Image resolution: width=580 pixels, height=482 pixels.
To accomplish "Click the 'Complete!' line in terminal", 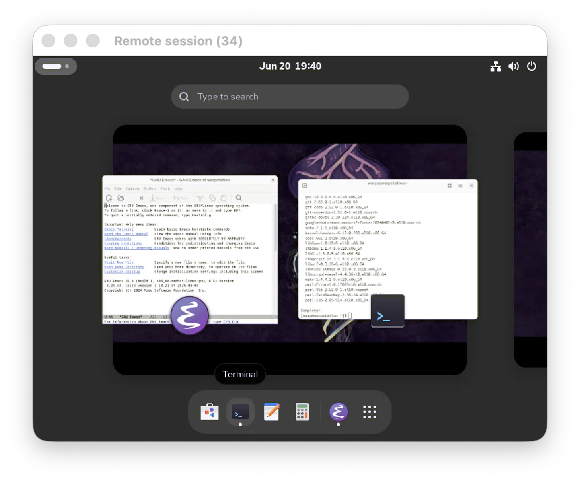I will pyautogui.click(x=310, y=311).
